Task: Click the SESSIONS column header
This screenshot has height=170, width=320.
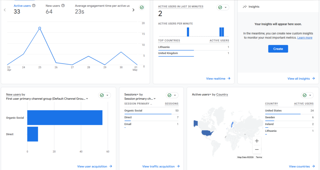Action: point(172,104)
